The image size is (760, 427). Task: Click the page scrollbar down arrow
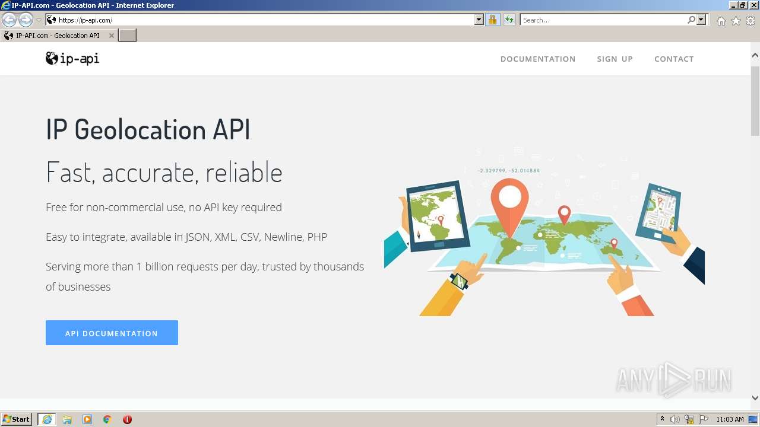point(755,398)
